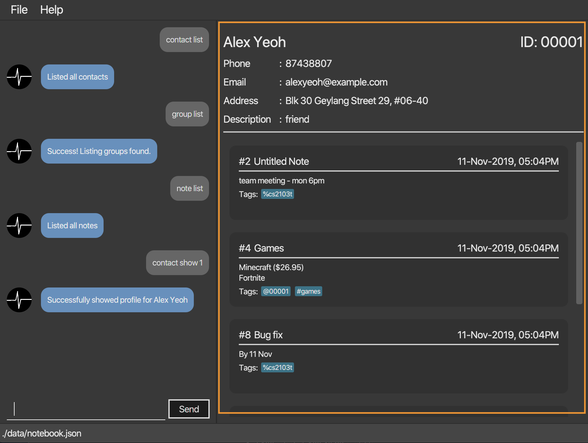Click email alexyeoh@example.com
This screenshot has width=588, height=443.
(336, 82)
